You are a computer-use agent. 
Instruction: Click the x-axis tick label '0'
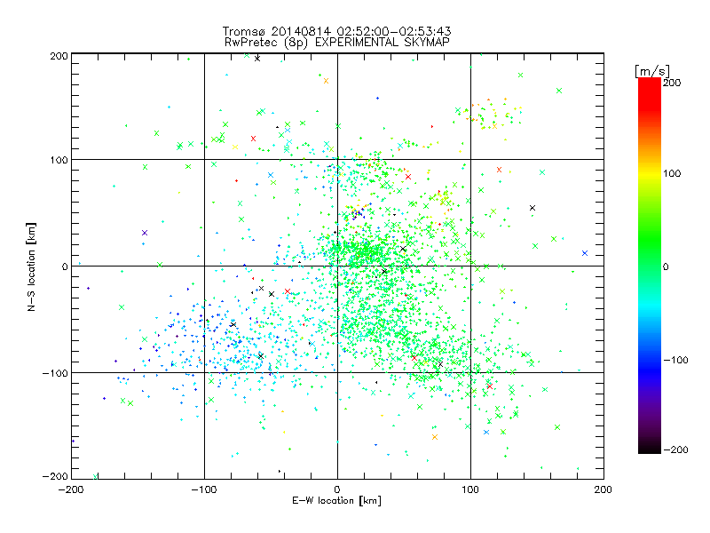pyautogui.click(x=337, y=490)
